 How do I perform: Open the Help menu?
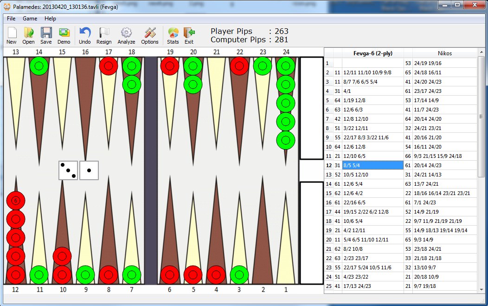click(50, 19)
